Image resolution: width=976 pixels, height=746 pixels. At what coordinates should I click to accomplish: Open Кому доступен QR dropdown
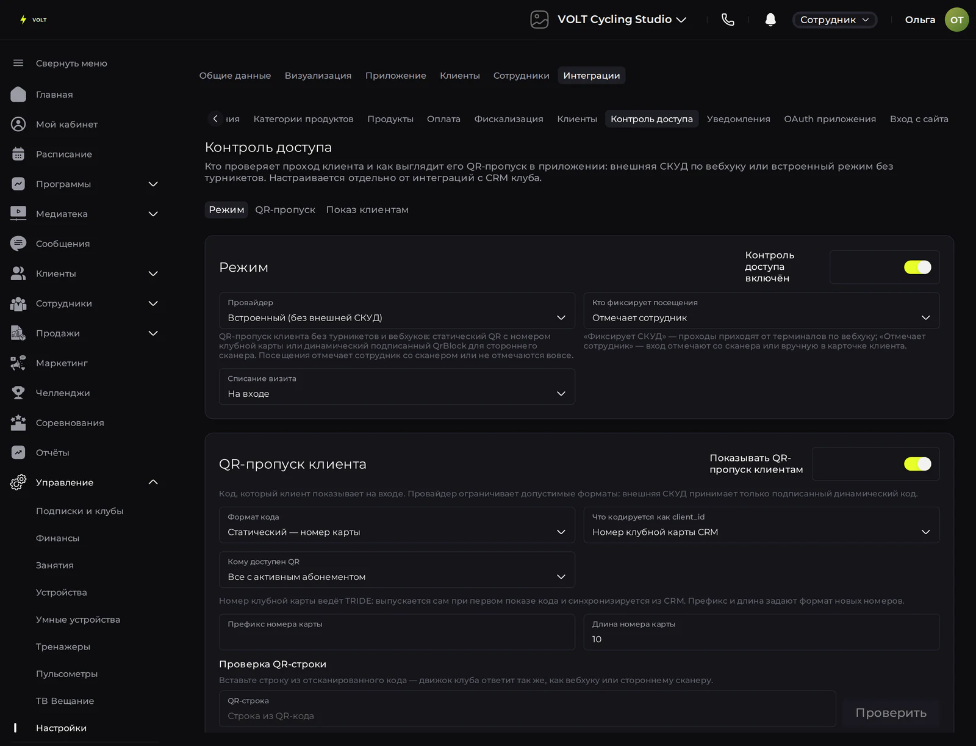pyautogui.click(x=397, y=570)
